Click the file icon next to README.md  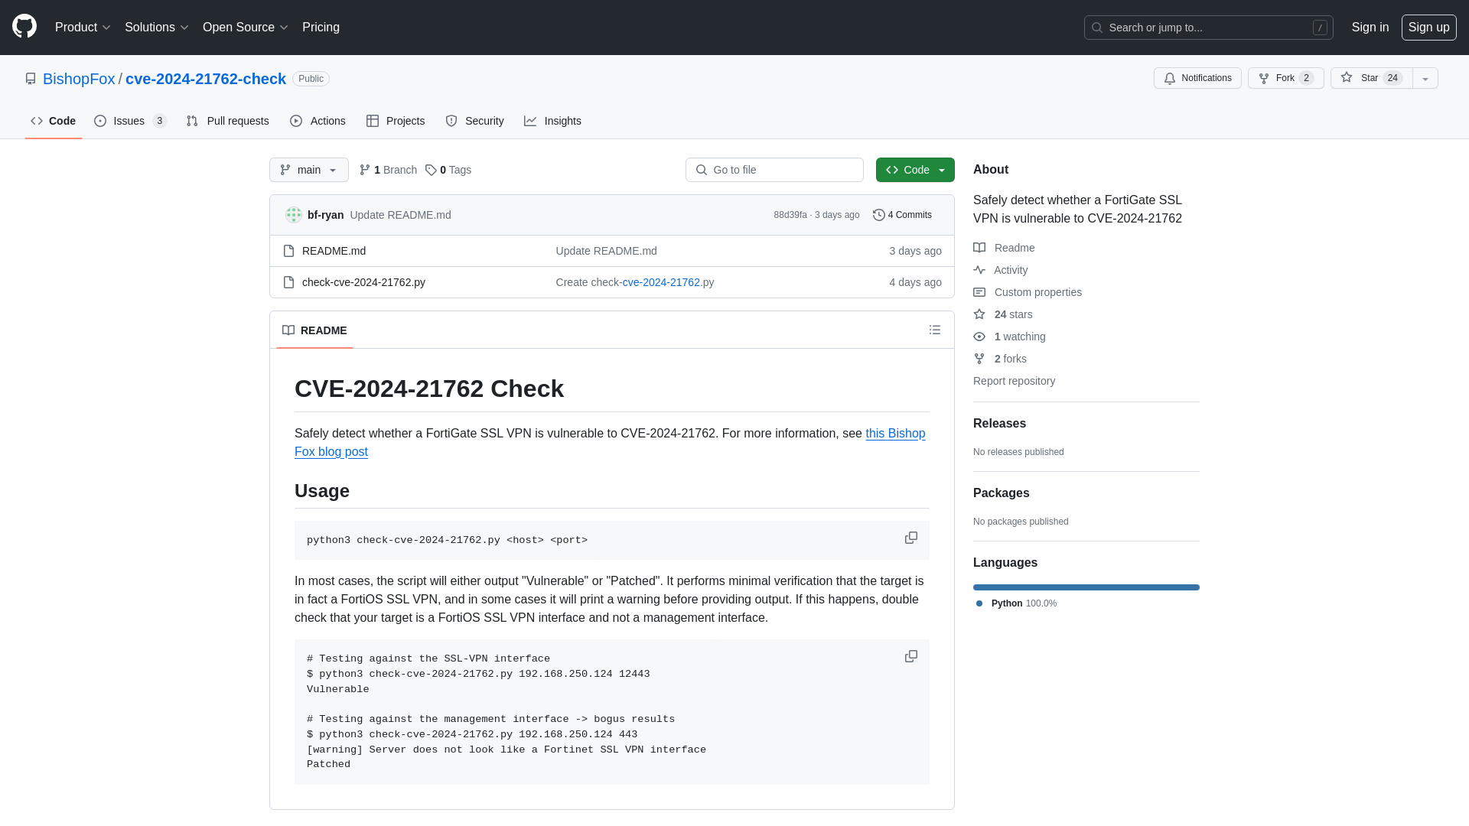pos(288,251)
